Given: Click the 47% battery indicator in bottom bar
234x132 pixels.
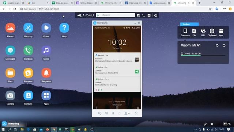Looking at the screenshot, I should [x=227, y=124].
